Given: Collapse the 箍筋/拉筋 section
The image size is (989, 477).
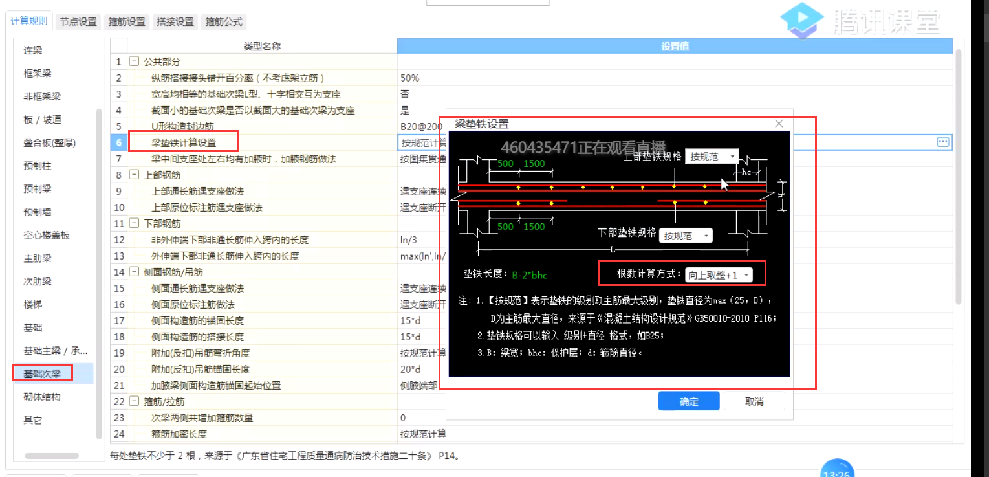Looking at the screenshot, I should coord(134,401).
